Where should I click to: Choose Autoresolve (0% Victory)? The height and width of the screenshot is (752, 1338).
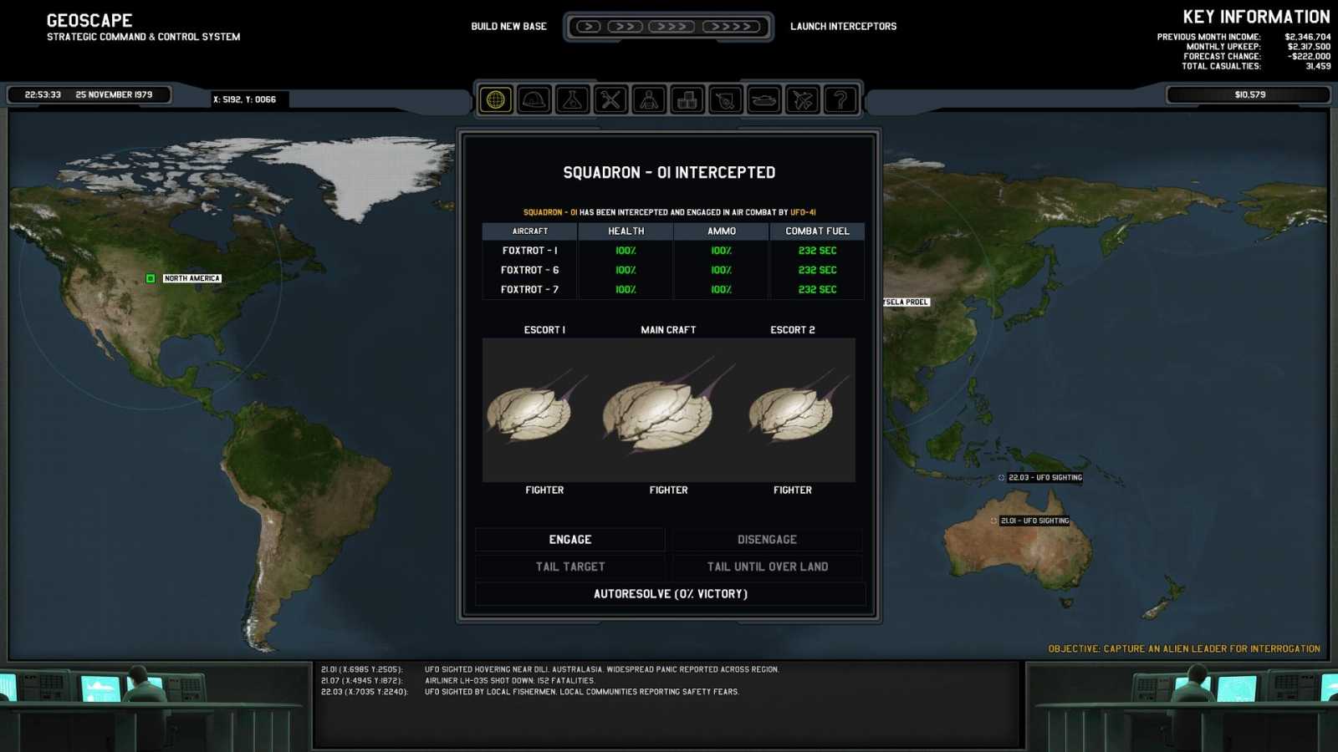(x=670, y=594)
